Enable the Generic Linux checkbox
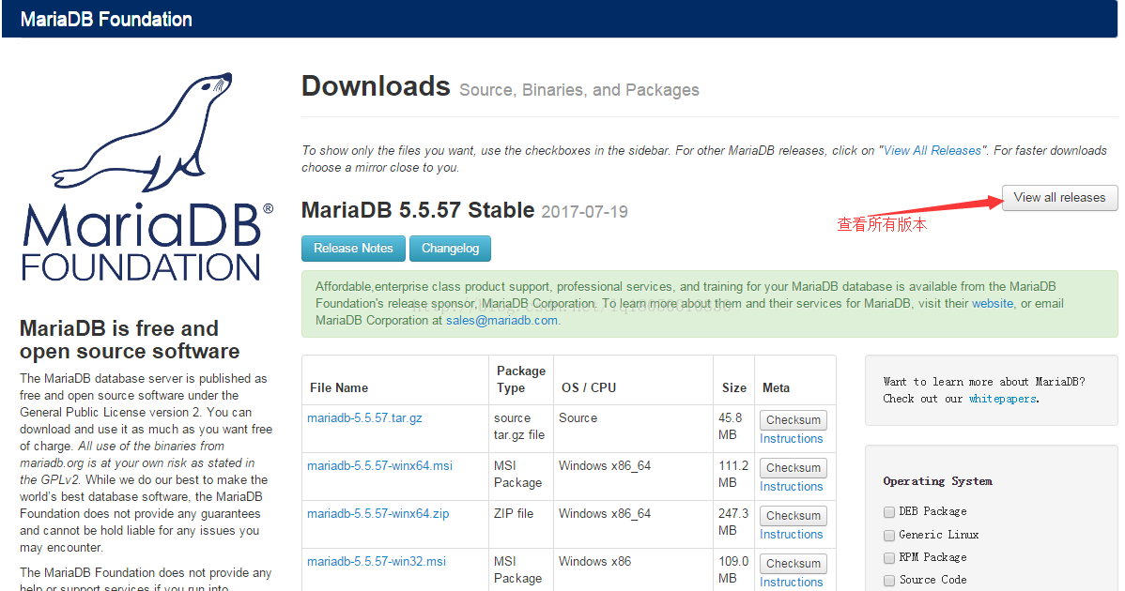The height and width of the screenshot is (591, 1125). pos(889,535)
